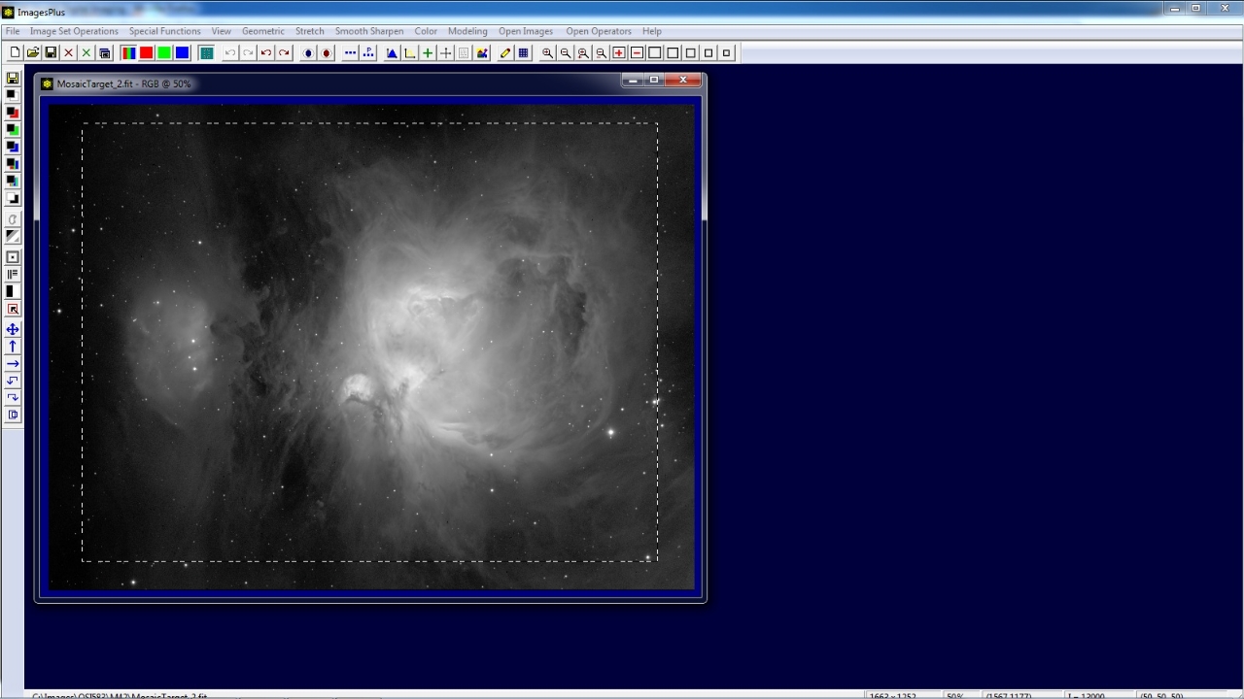Click the dotted points P tool icon
The image size is (1244, 699).
point(368,52)
